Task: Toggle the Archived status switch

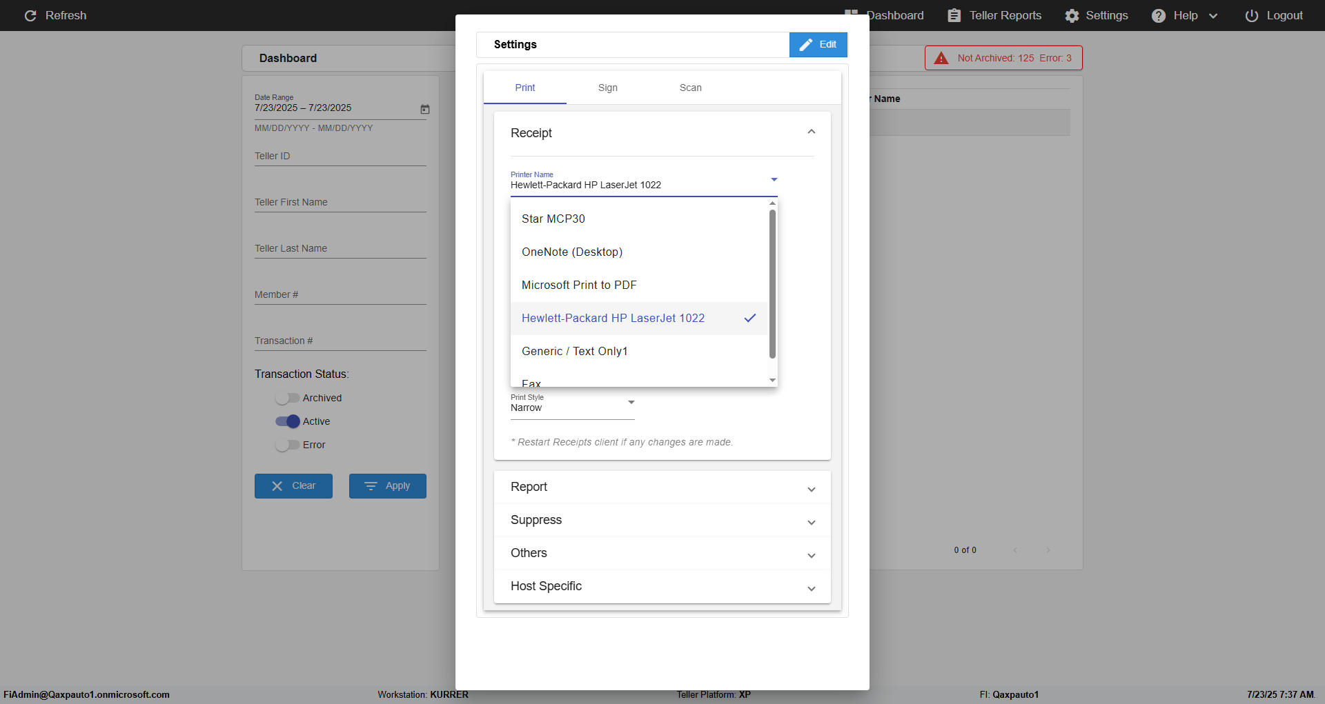Action: [x=287, y=398]
